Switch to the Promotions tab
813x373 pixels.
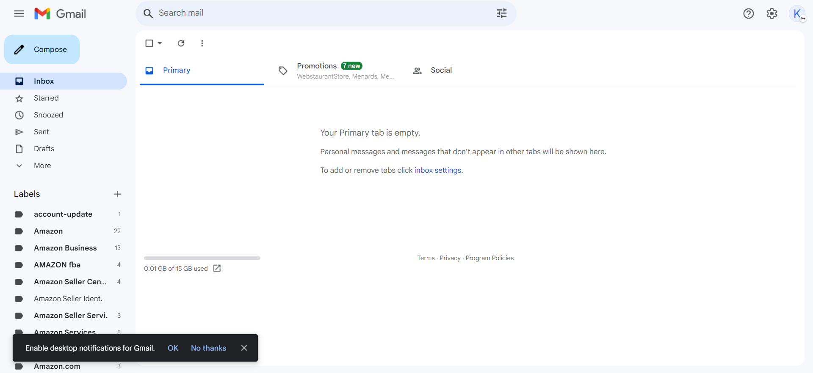click(337, 71)
